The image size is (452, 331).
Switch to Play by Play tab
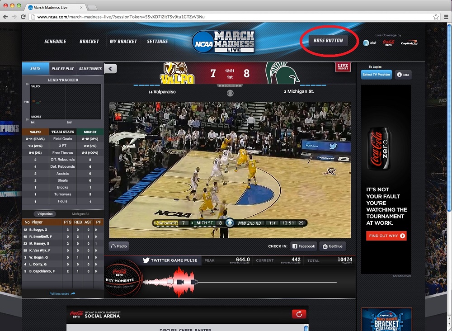click(62, 69)
